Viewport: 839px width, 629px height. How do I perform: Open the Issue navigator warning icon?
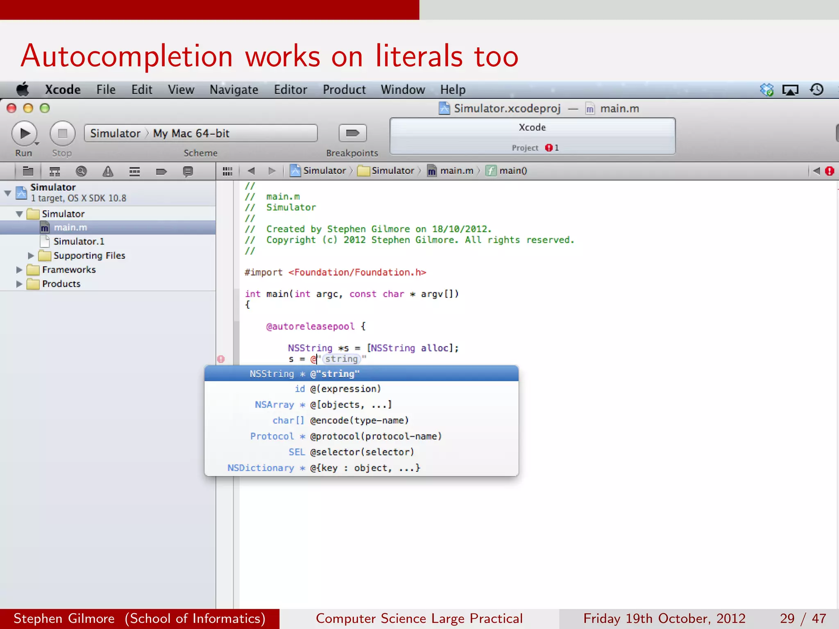[108, 171]
